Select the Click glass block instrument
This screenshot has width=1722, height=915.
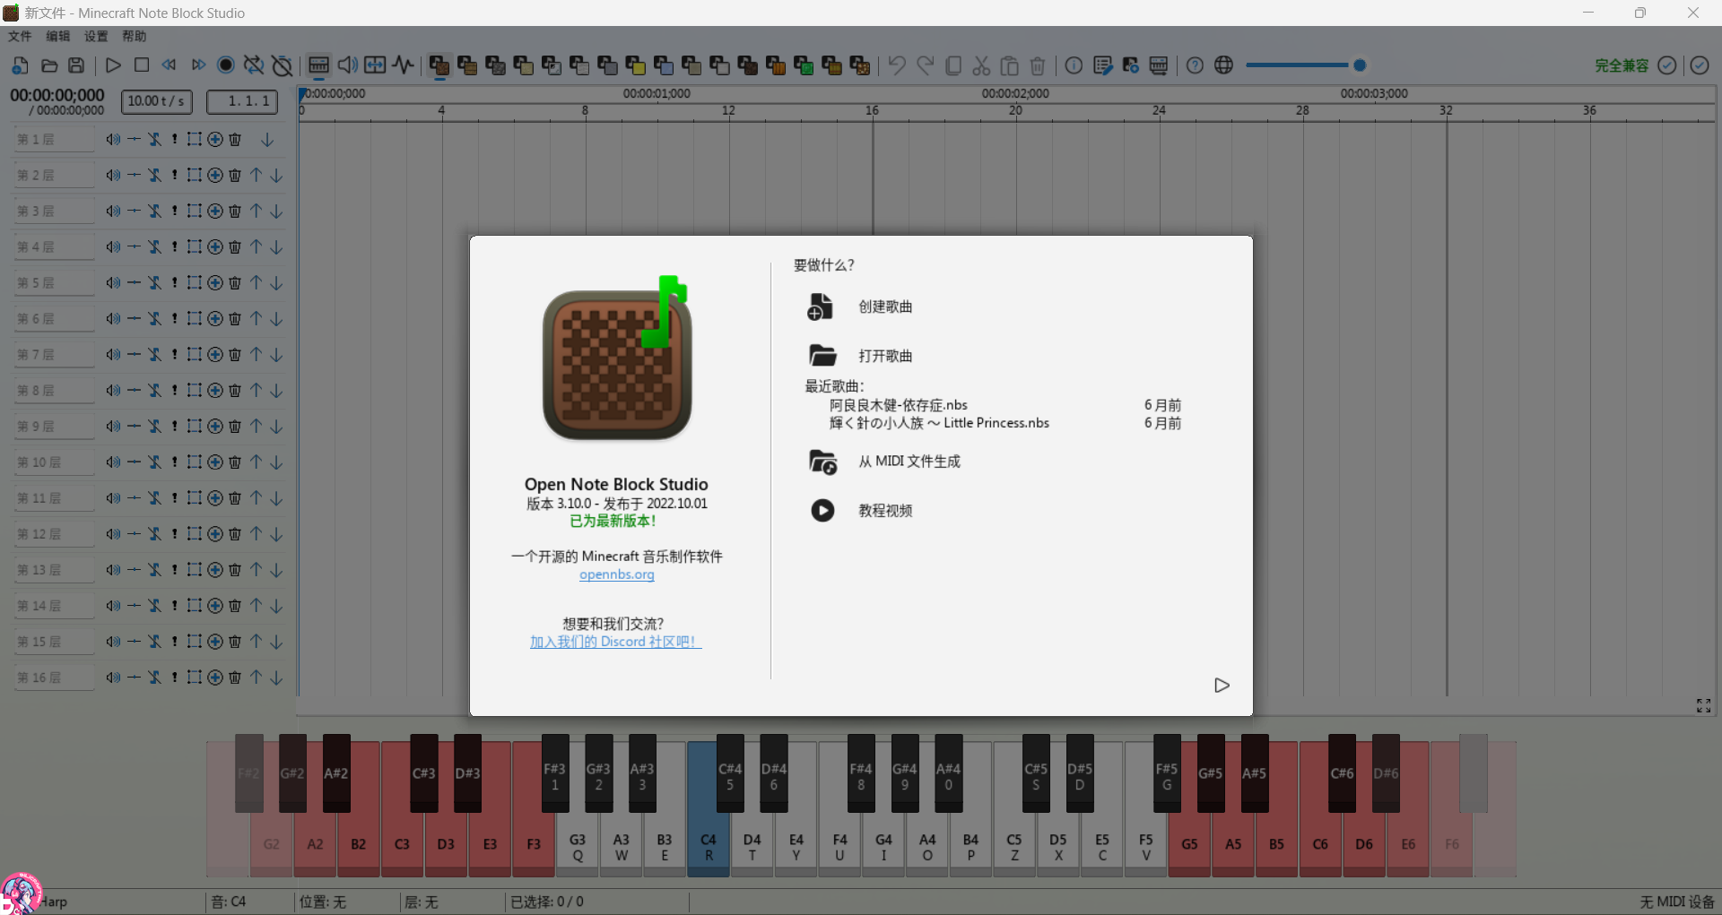click(x=552, y=65)
